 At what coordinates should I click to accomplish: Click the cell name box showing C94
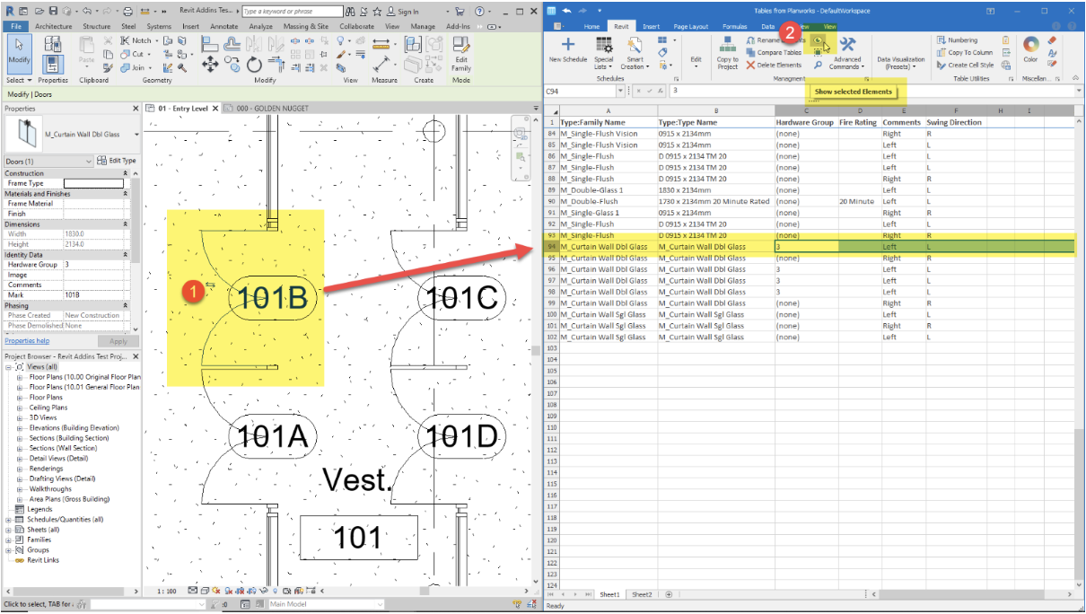pos(580,92)
